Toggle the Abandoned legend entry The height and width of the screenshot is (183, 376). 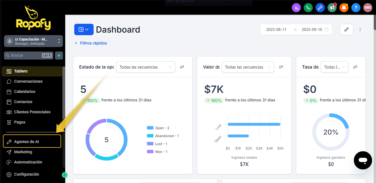click(166, 136)
